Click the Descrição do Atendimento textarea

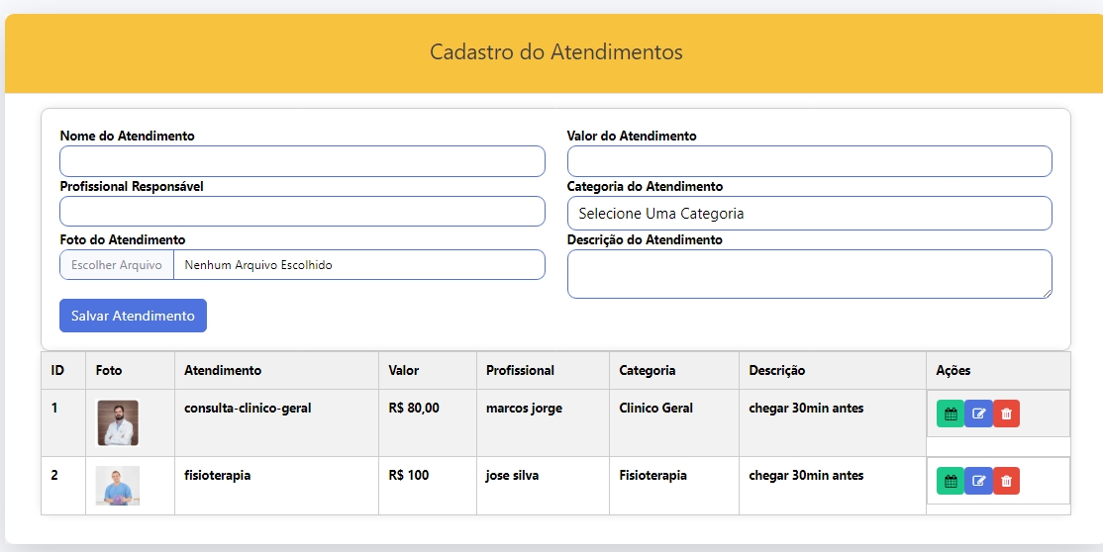809,273
